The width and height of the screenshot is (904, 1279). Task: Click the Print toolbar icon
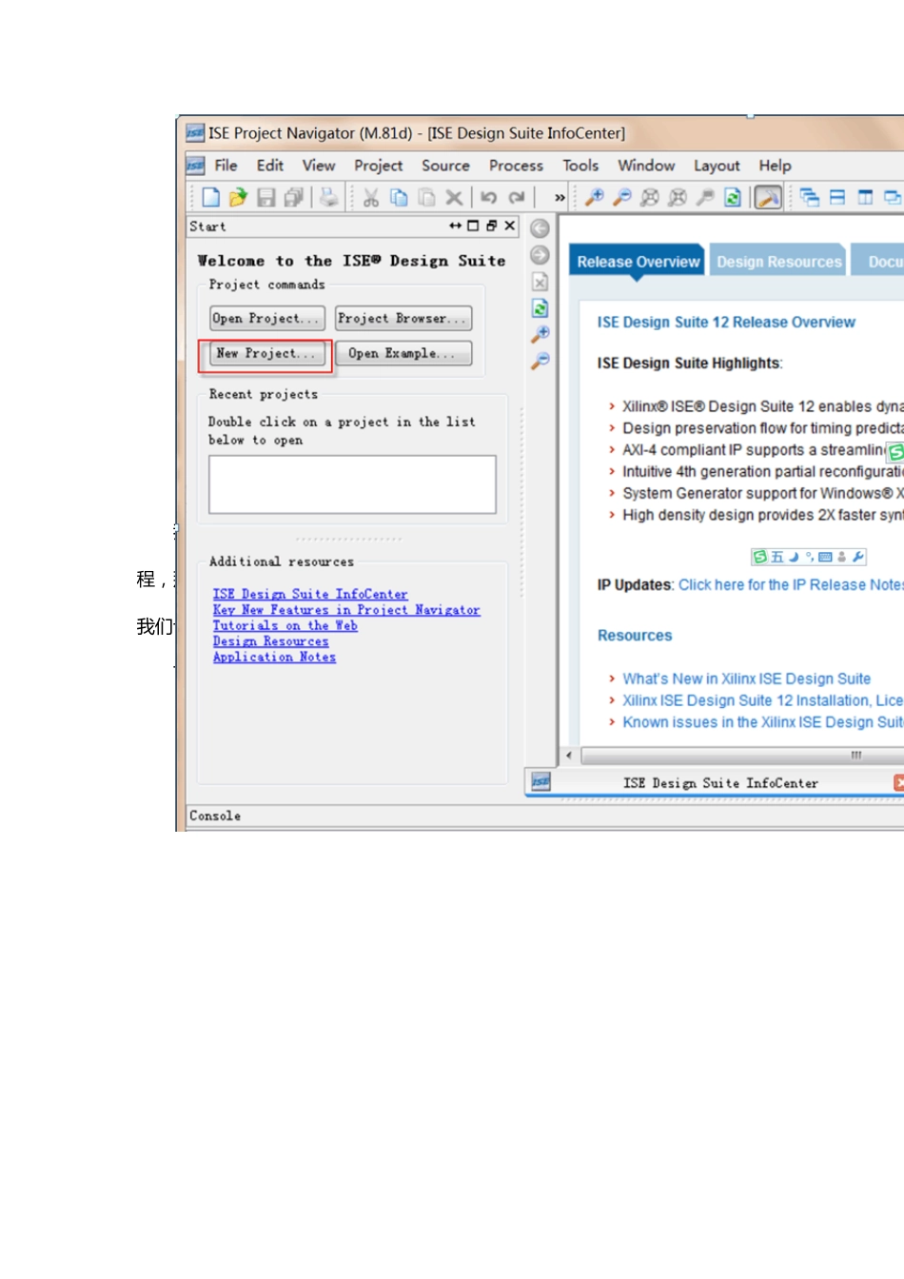coord(328,197)
